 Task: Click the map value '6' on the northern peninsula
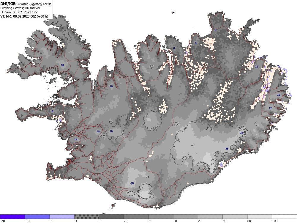point(215,30)
